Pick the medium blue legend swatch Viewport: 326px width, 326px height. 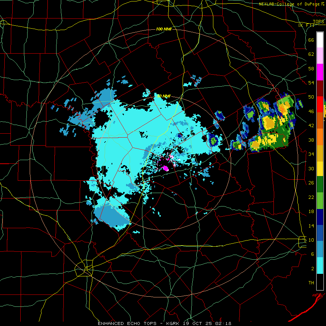[320, 233]
